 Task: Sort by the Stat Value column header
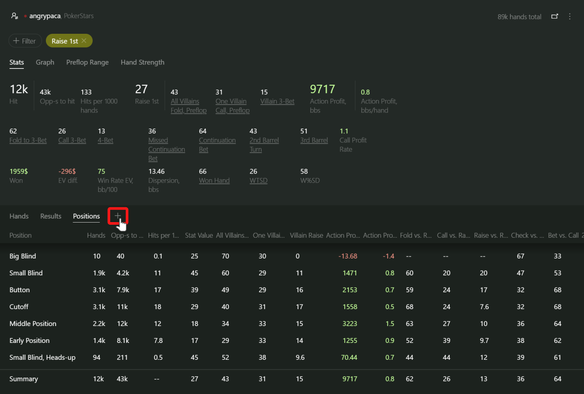(x=199, y=236)
